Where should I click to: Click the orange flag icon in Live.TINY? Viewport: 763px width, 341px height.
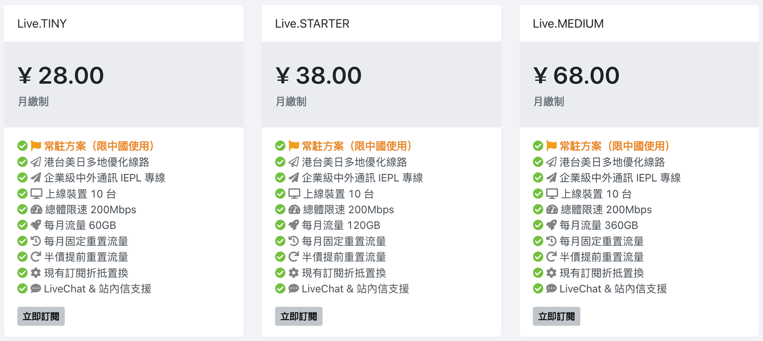36,146
